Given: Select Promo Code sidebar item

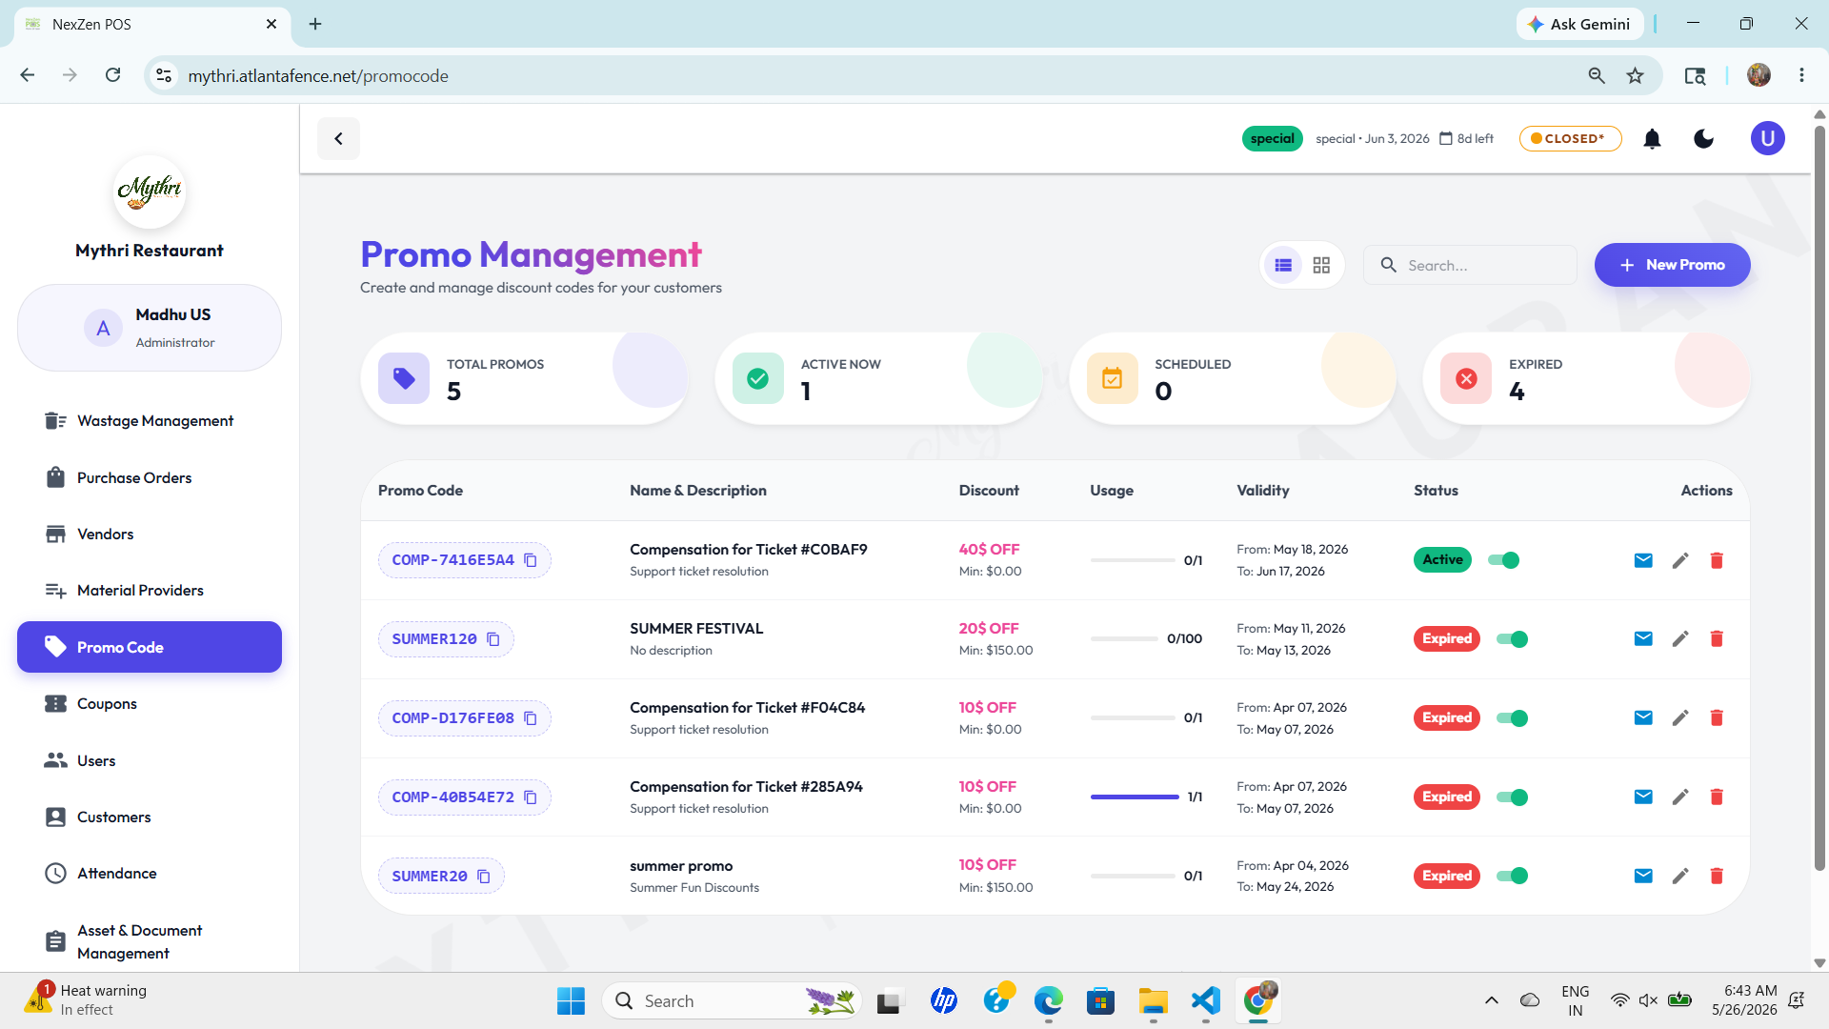Looking at the screenshot, I should [x=150, y=647].
